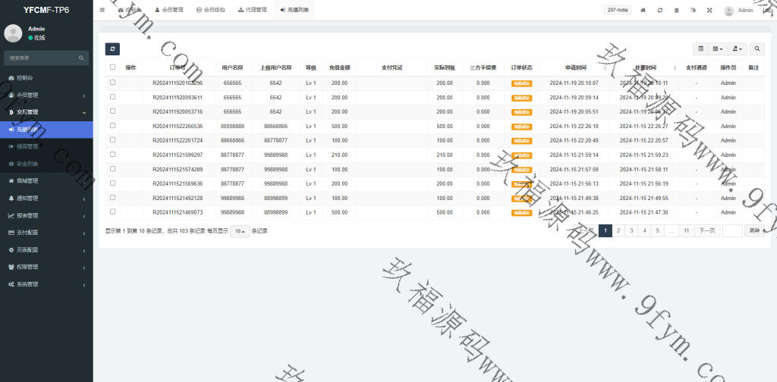The width and height of the screenshot is (777, 382).
Task: Toggle the sidebar with the hamburger icon
Action: 102,10
